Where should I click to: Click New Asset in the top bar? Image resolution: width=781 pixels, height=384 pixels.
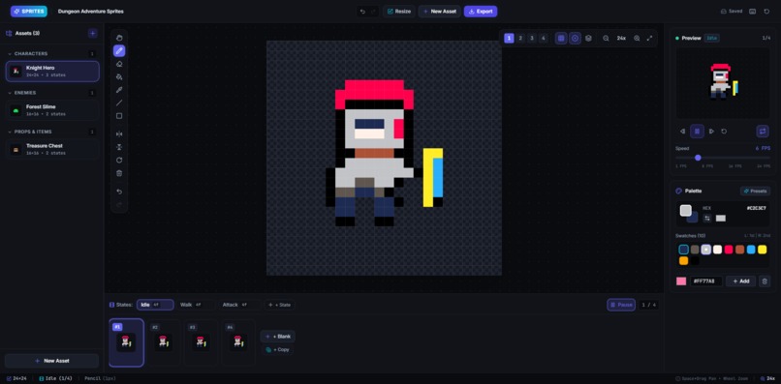pos(439,12)
